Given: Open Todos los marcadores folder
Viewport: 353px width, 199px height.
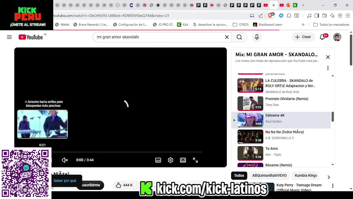Looking at the screenshot, I should pyautogui.click(x=331, y=25).
